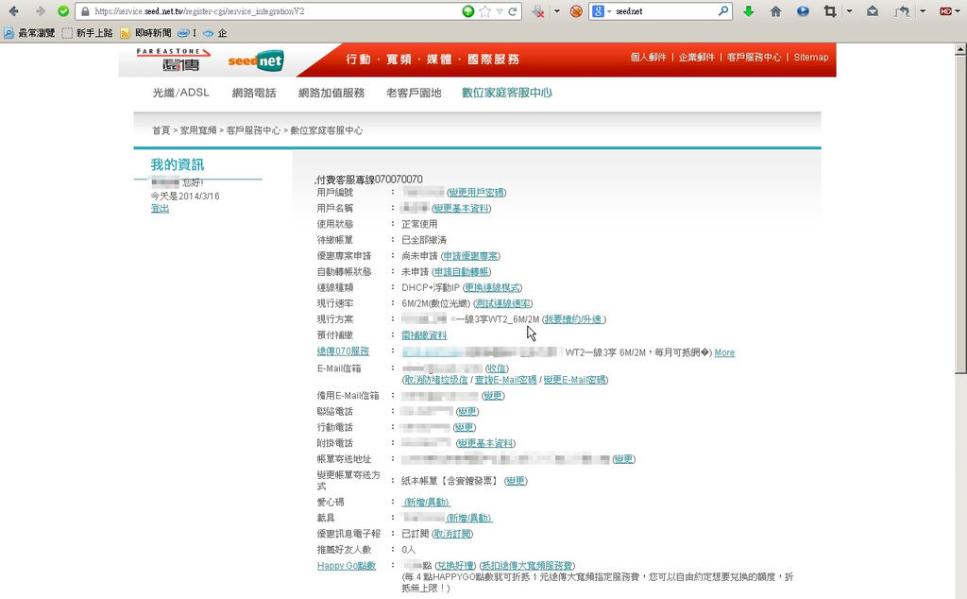Open dropdown arrow next to crop tool
Screen dimensions: 967x599
tap(849, 11)
